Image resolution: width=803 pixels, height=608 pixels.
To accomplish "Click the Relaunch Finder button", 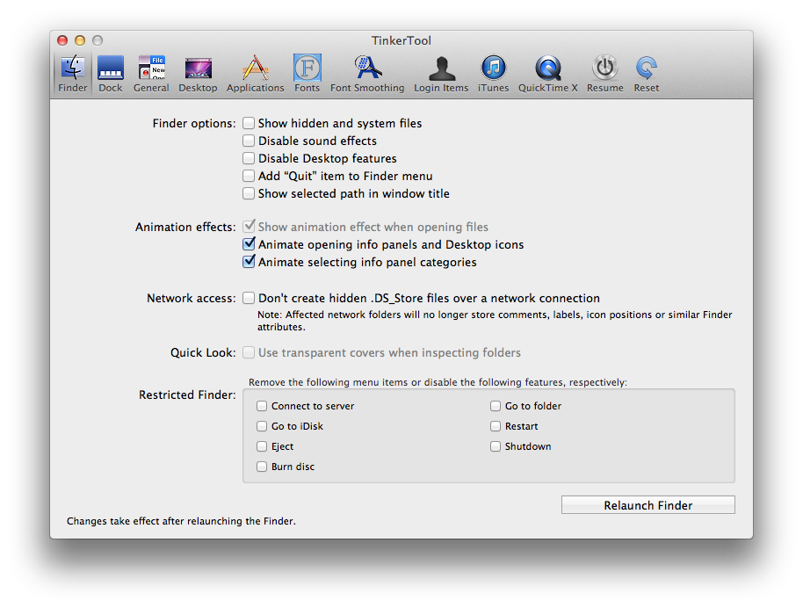I will pyautogui.click(x=647, y=505).
